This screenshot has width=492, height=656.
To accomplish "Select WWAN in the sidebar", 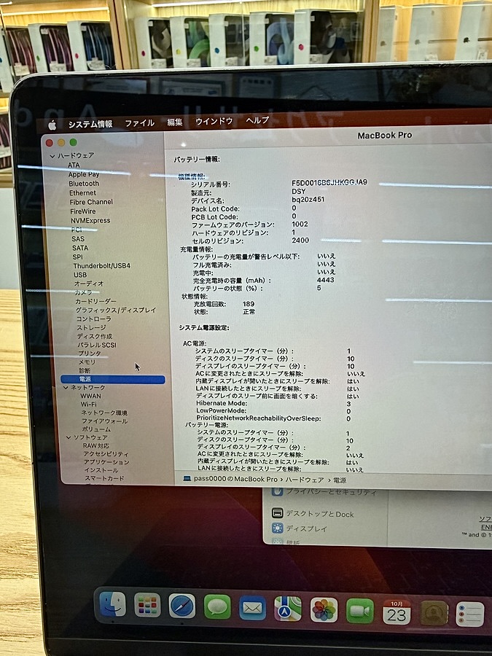I will click(90, 397).
